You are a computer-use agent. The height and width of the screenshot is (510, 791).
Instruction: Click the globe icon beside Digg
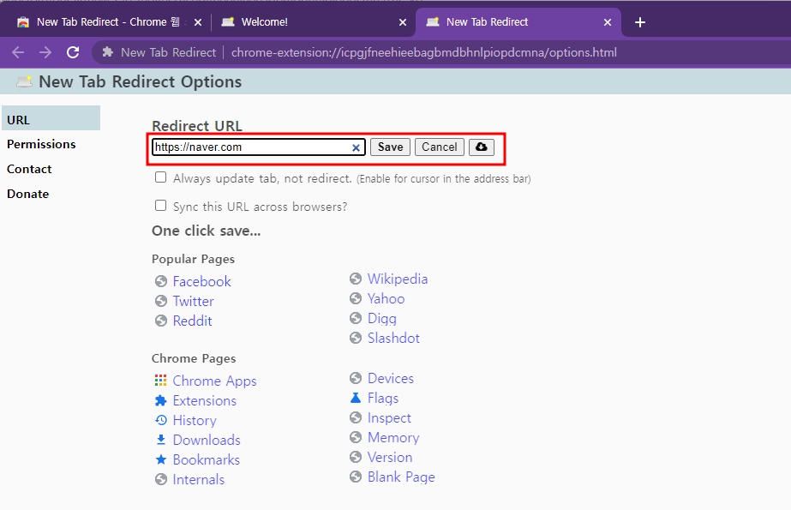pyautogui.click(x=356, y=318)
